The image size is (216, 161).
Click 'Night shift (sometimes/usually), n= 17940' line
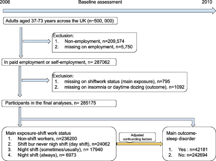click(60, 149)
